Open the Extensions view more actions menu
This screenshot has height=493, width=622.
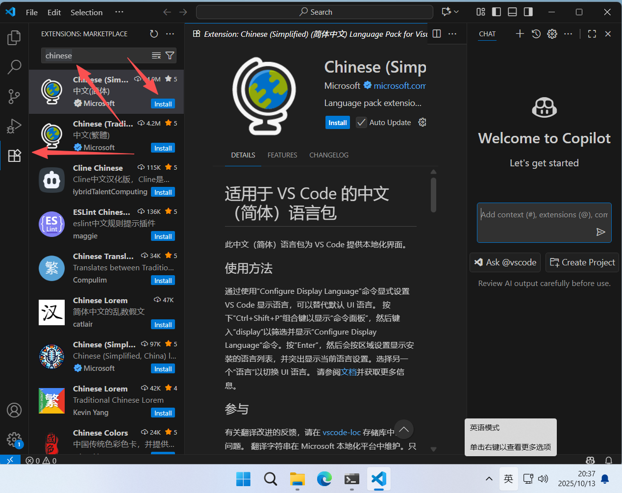[x=170, y=34]
